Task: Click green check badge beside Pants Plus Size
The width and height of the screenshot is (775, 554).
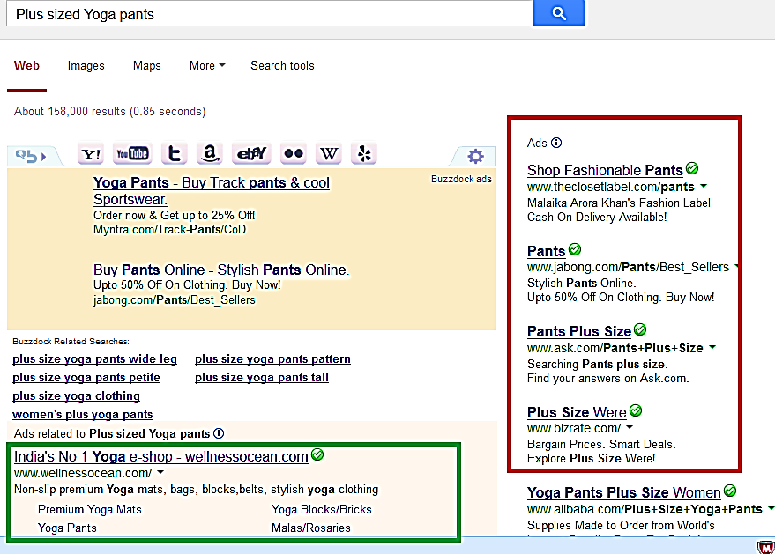Action: [x=640, y=329]
